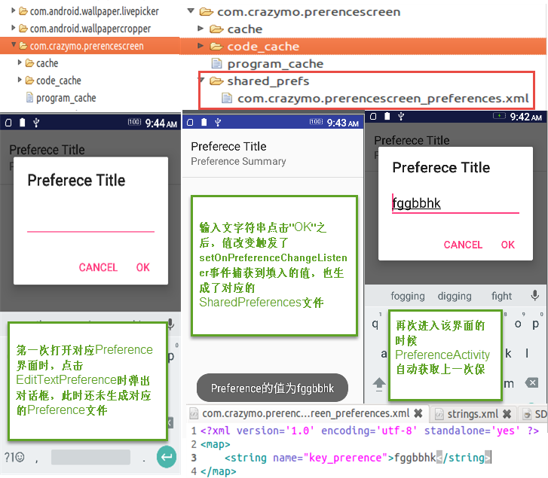Click code_cache folder icon in right tree
The image size is (548, 478).
[x=216, y=46]
